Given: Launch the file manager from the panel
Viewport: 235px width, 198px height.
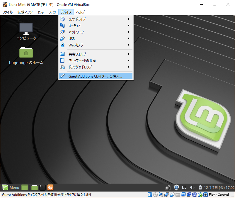Looking at the screenshot, I should click(x=35, y=187).
